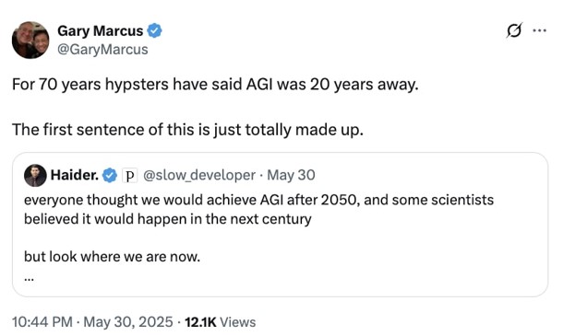This screenshot has height=336, width=563.
Task: Expand the quoted tweet's trailing ellipsis
Action: [30, 278]
